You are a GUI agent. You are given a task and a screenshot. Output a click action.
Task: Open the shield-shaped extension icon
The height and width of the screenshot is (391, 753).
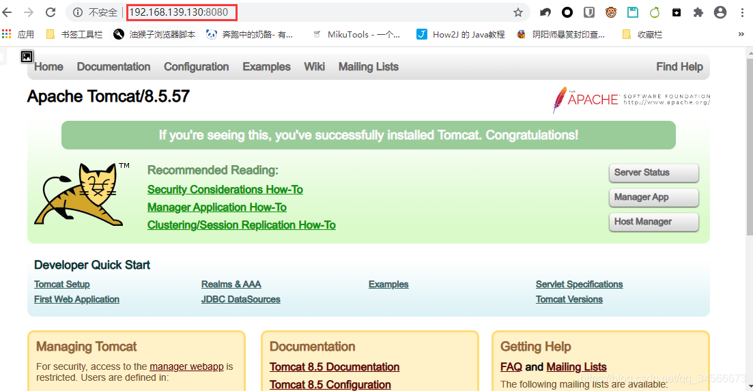point(588,12)
